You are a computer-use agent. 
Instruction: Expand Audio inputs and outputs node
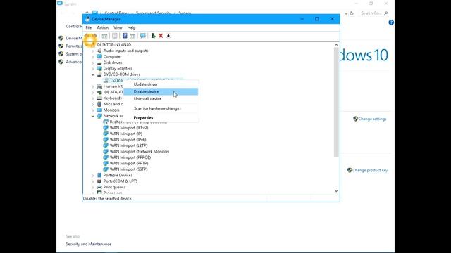click(93, 51)
